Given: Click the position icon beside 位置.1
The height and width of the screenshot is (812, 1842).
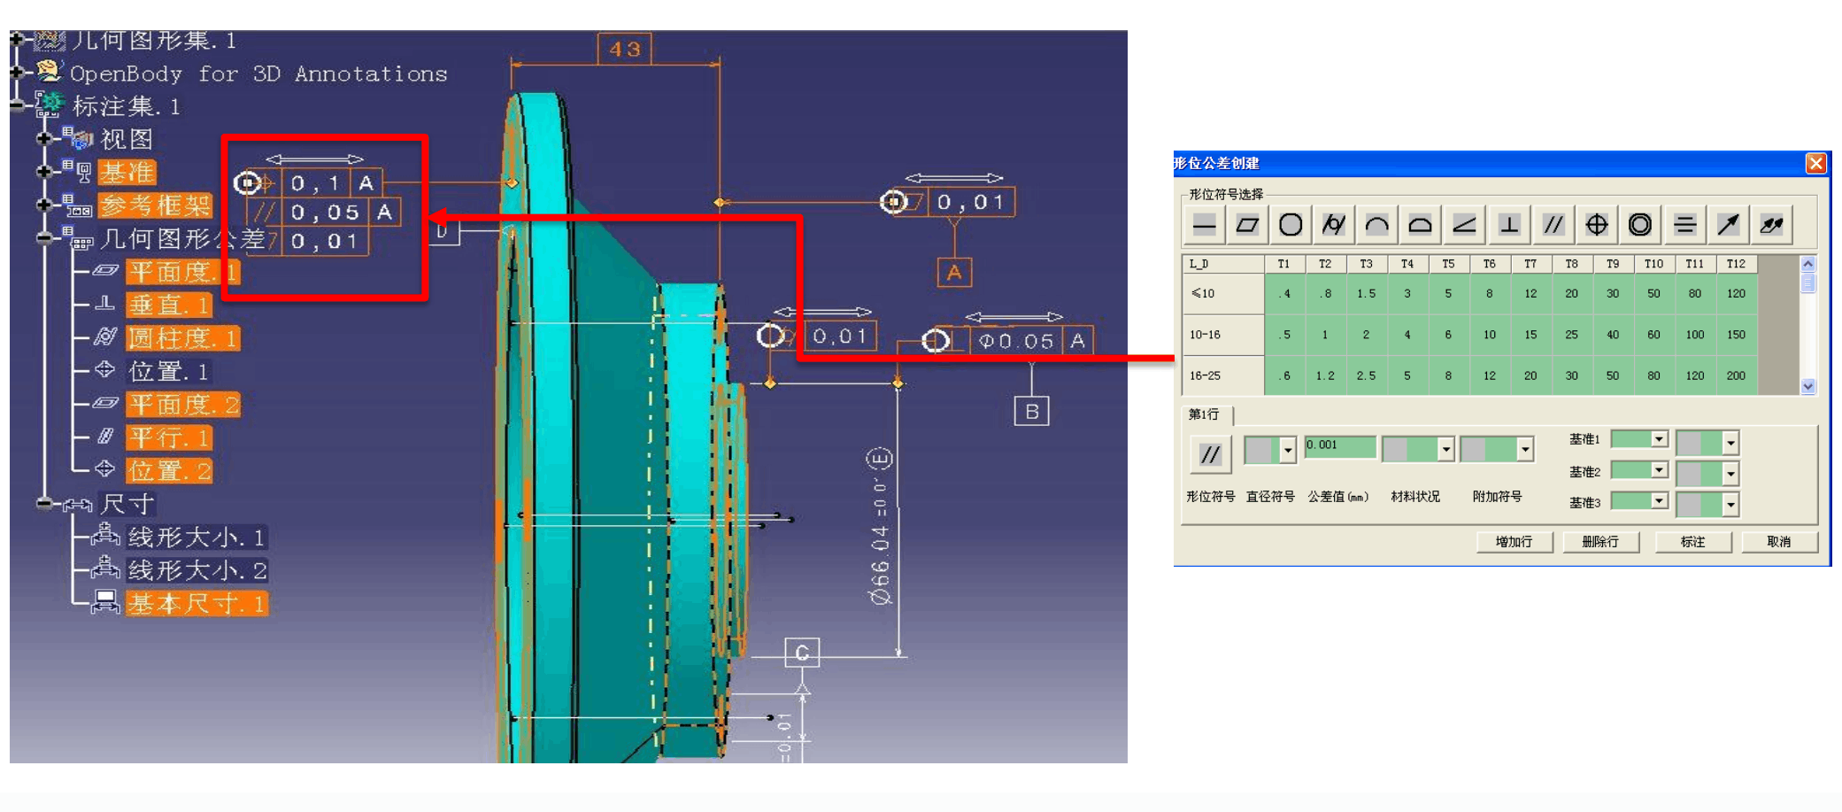Looking at the screenshot, I should [105, 369].
